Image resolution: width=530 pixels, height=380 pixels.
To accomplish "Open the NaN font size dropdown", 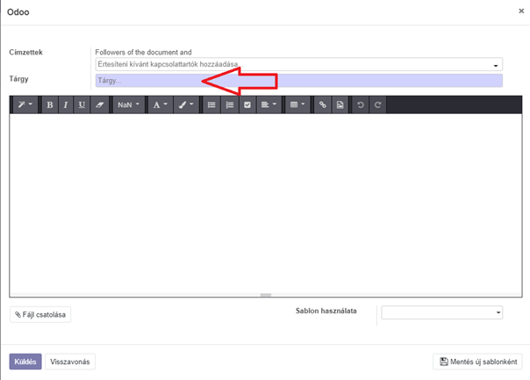I will click(128, 104).
